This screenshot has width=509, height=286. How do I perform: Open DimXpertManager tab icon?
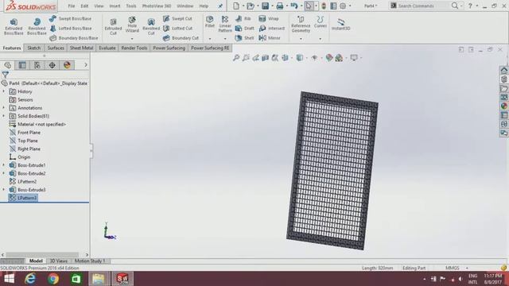(x=52, y=65)
